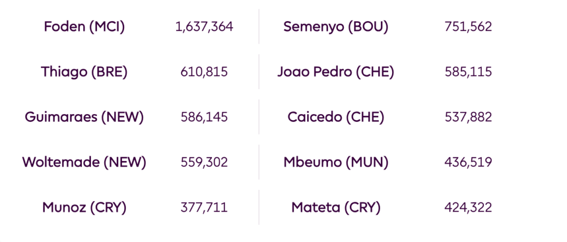567x242 pixels.
Task: Select the 537,882 value for Caicedo
Action: coord(468,117)
